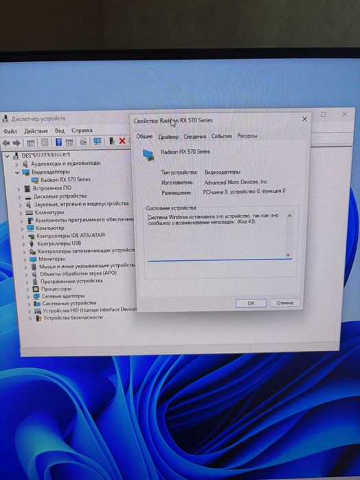This screenshot has width=360, height=480.
Task: Click the status box scroll up arrow
Action: coord(289,216)
